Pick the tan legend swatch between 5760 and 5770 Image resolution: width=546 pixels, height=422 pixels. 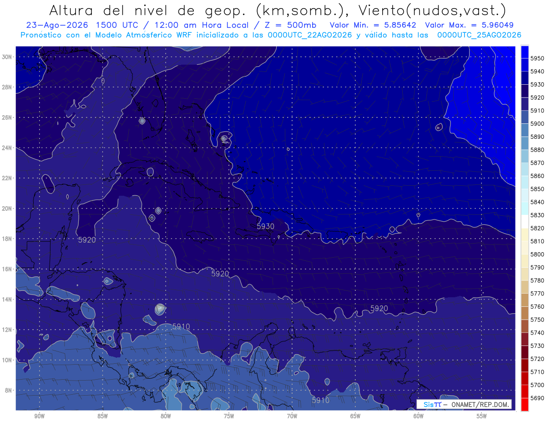525,300
